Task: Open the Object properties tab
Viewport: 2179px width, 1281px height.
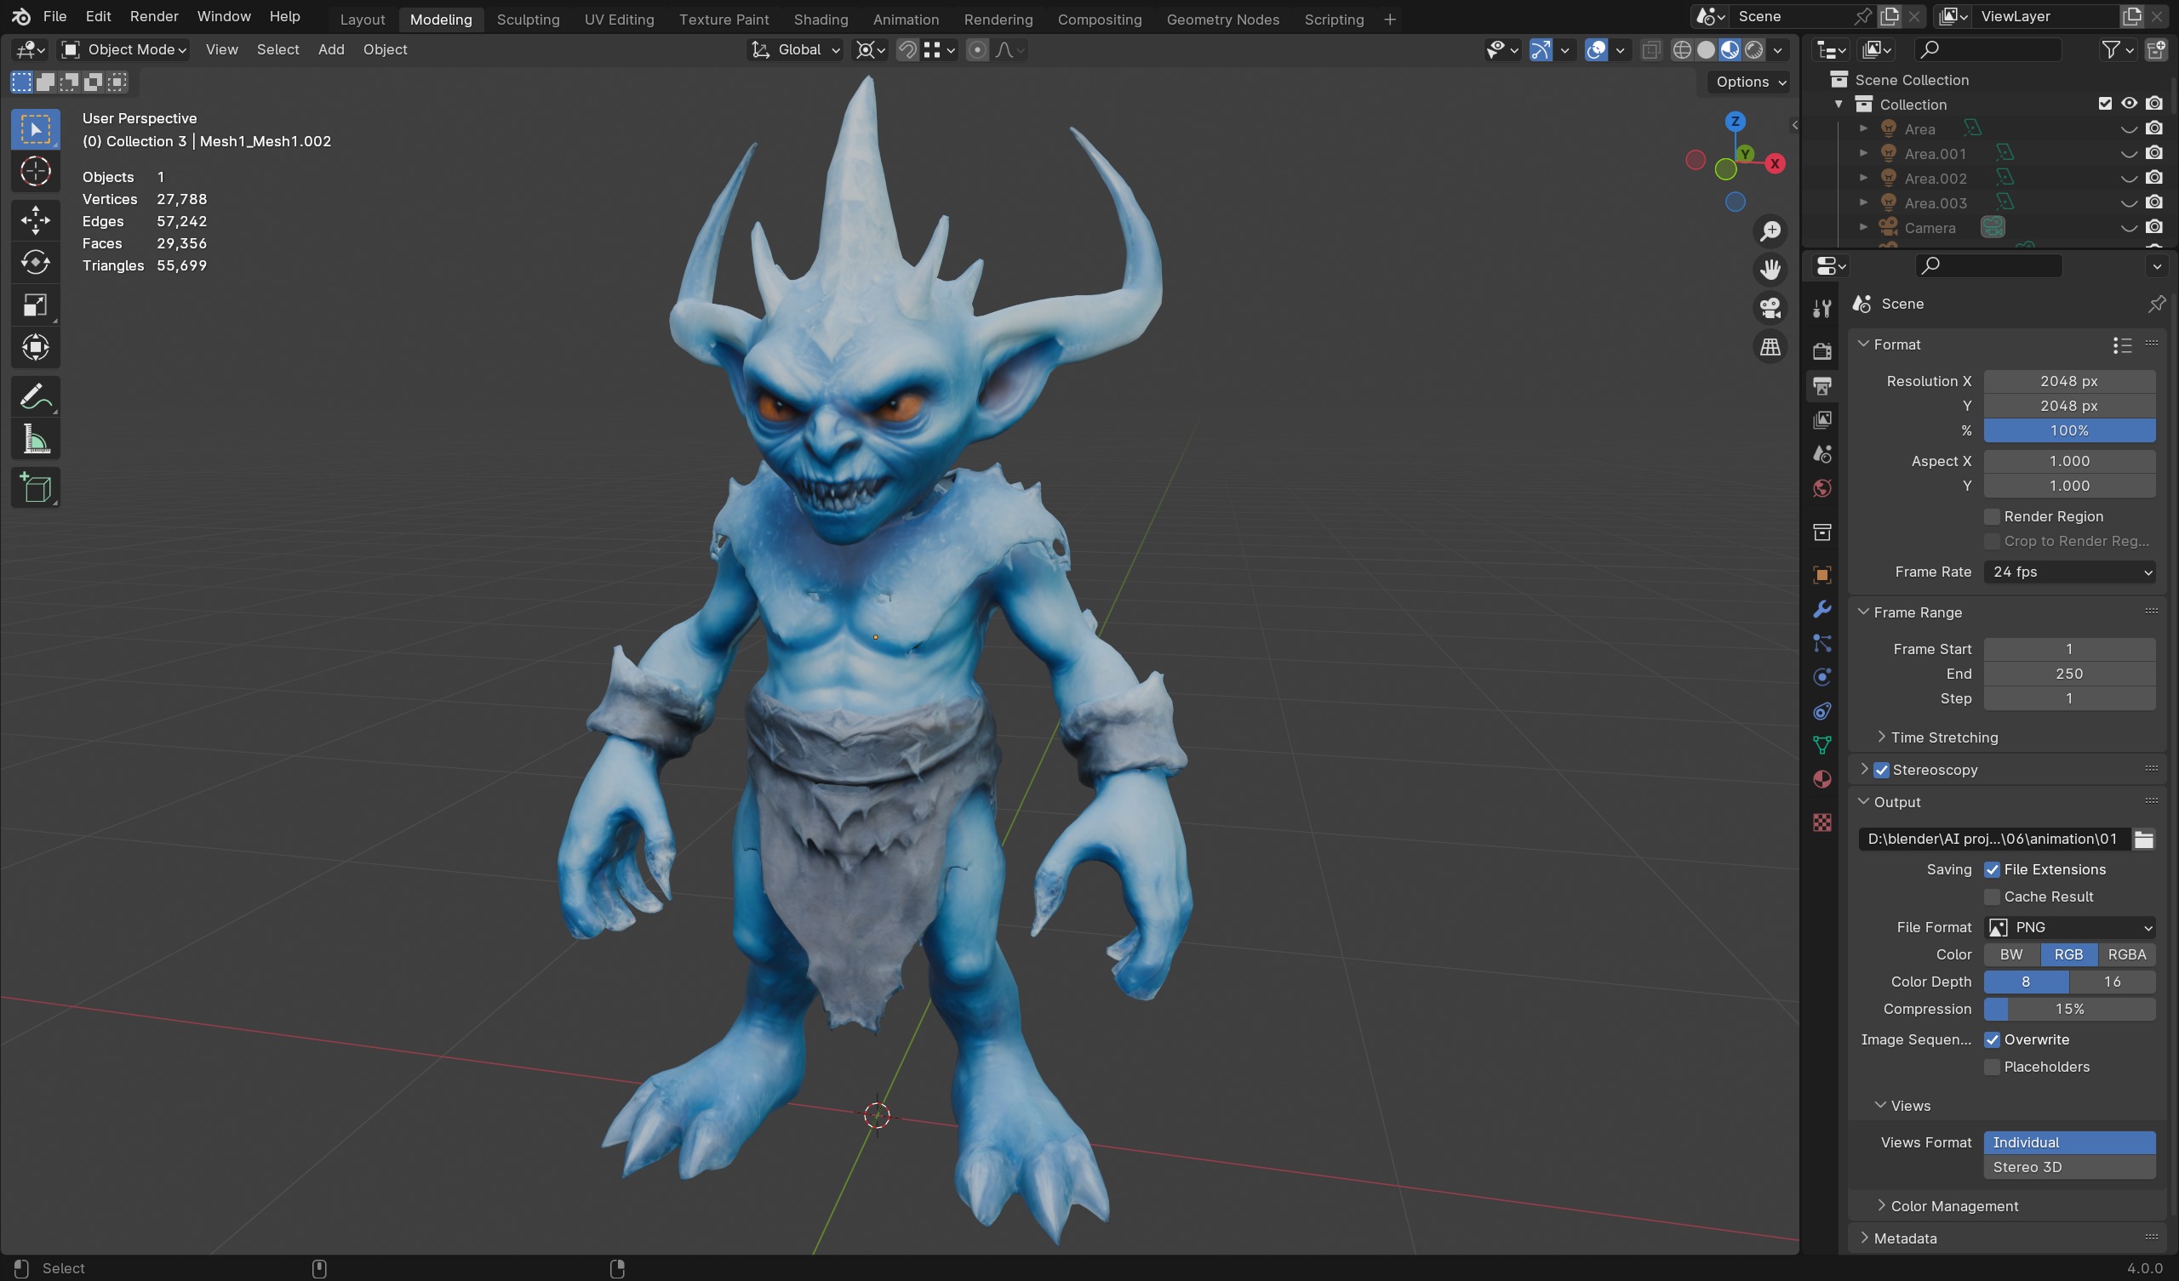Action: tap(1822, 575)
